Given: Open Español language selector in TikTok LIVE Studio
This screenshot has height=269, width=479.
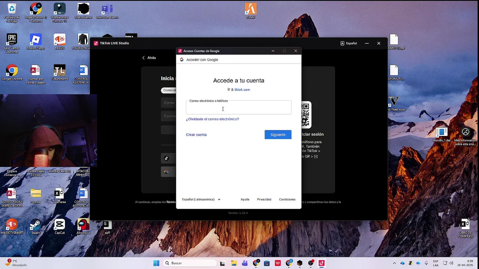Looking at the screenshot, I should [348, 43].
